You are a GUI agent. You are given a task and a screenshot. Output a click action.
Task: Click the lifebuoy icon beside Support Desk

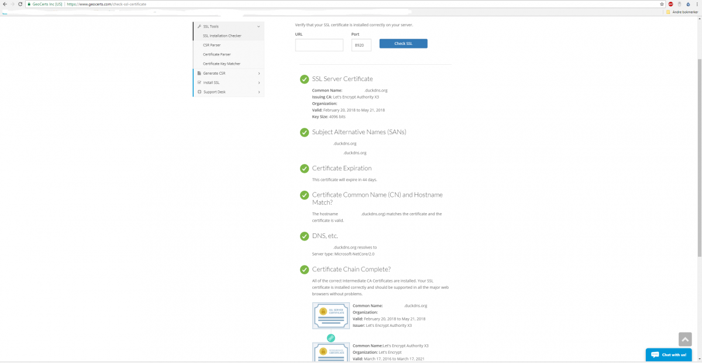pos(199,92)
